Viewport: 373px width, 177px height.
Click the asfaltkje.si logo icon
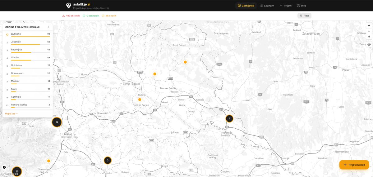(69, 5)
